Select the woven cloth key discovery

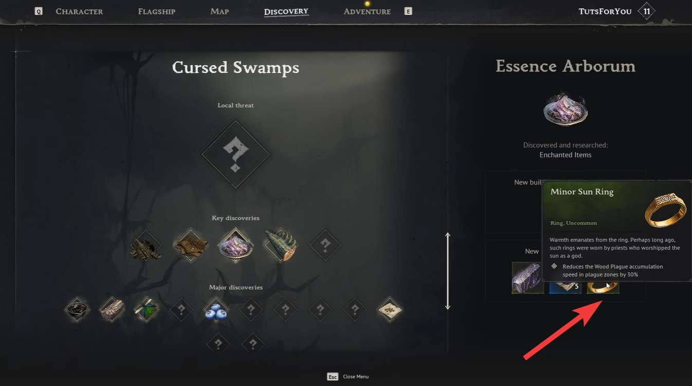point(191,246)
